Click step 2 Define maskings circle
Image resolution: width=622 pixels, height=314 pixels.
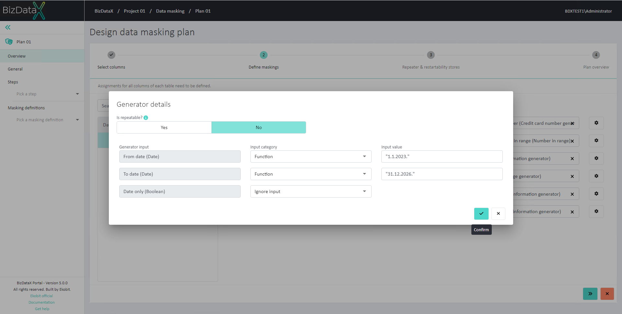point(264,55)
